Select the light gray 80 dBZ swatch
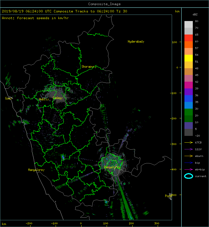 [x=188, y=24]
